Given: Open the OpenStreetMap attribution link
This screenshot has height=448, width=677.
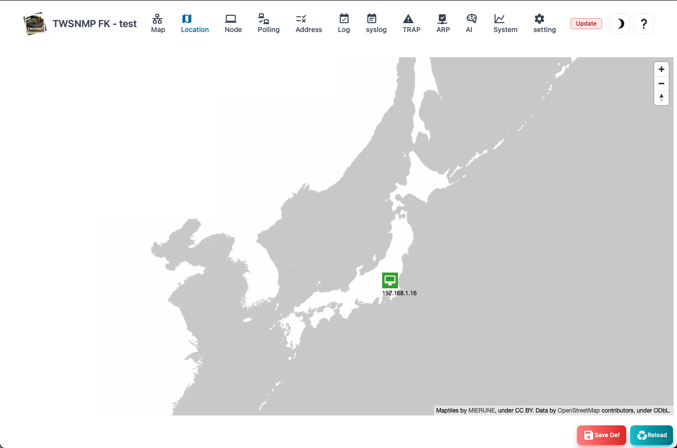Looking at the screenshot, I should pos(578,411).
